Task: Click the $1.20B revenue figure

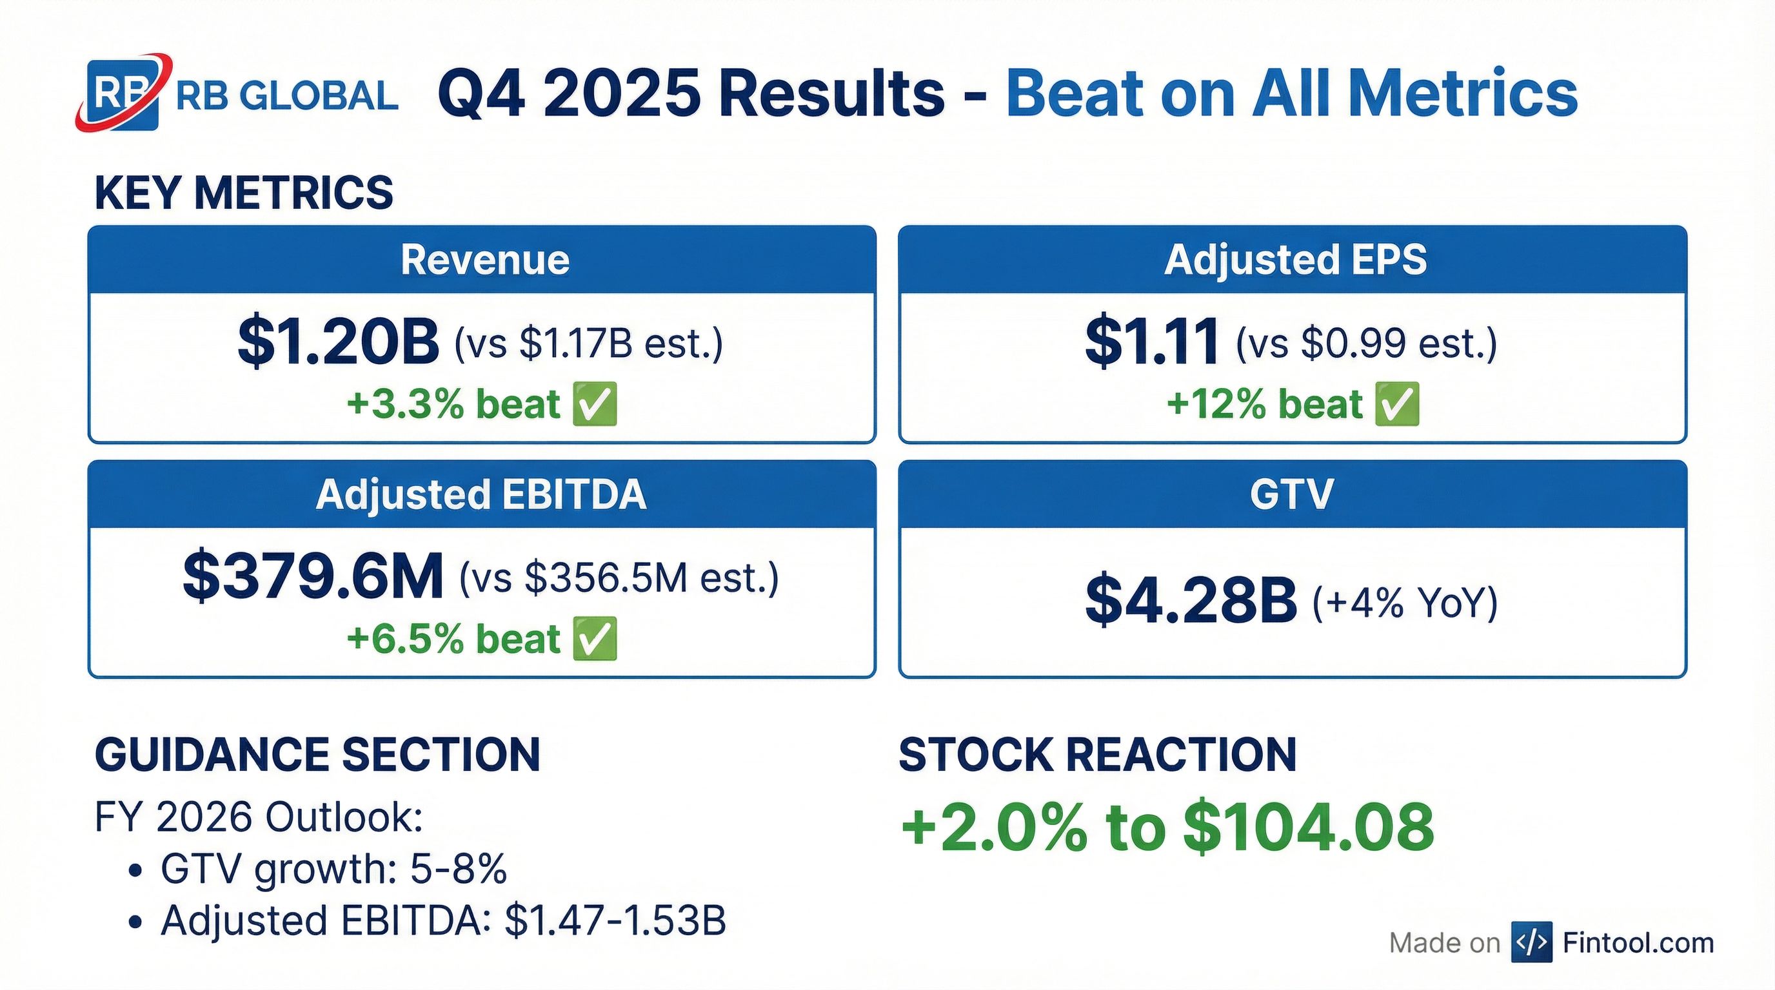Action: [337, 342]
